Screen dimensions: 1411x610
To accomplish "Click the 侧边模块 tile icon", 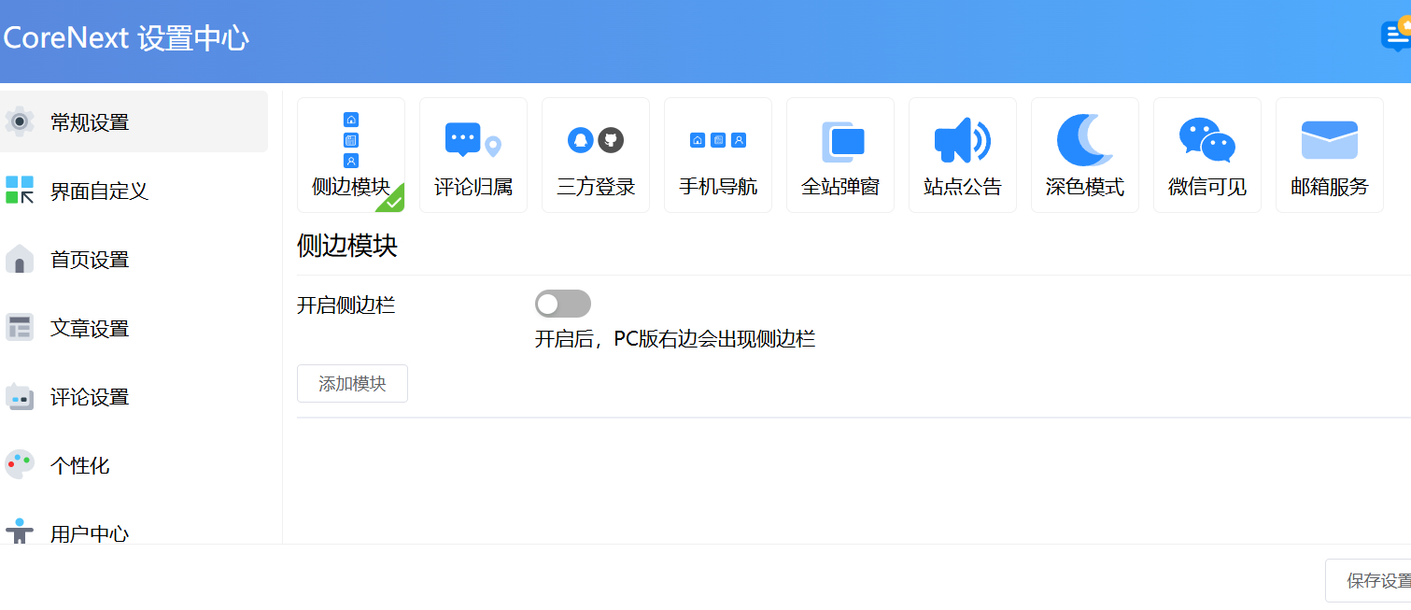I will click(351, 141).
